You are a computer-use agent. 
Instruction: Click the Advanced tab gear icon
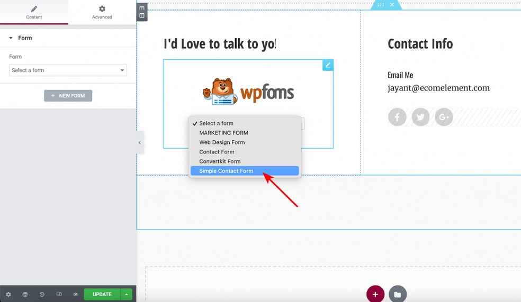[x=102, y=8]
